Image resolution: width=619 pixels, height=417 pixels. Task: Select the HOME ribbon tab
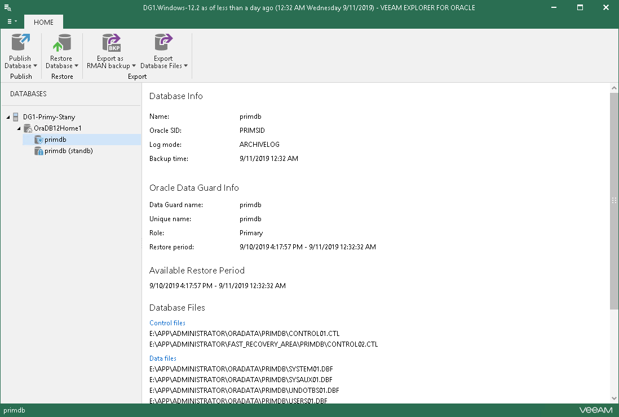[x=43, y=22]
